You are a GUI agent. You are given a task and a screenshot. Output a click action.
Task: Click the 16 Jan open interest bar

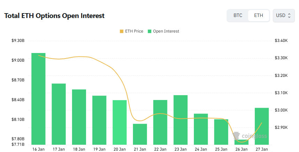coord(38,99)
